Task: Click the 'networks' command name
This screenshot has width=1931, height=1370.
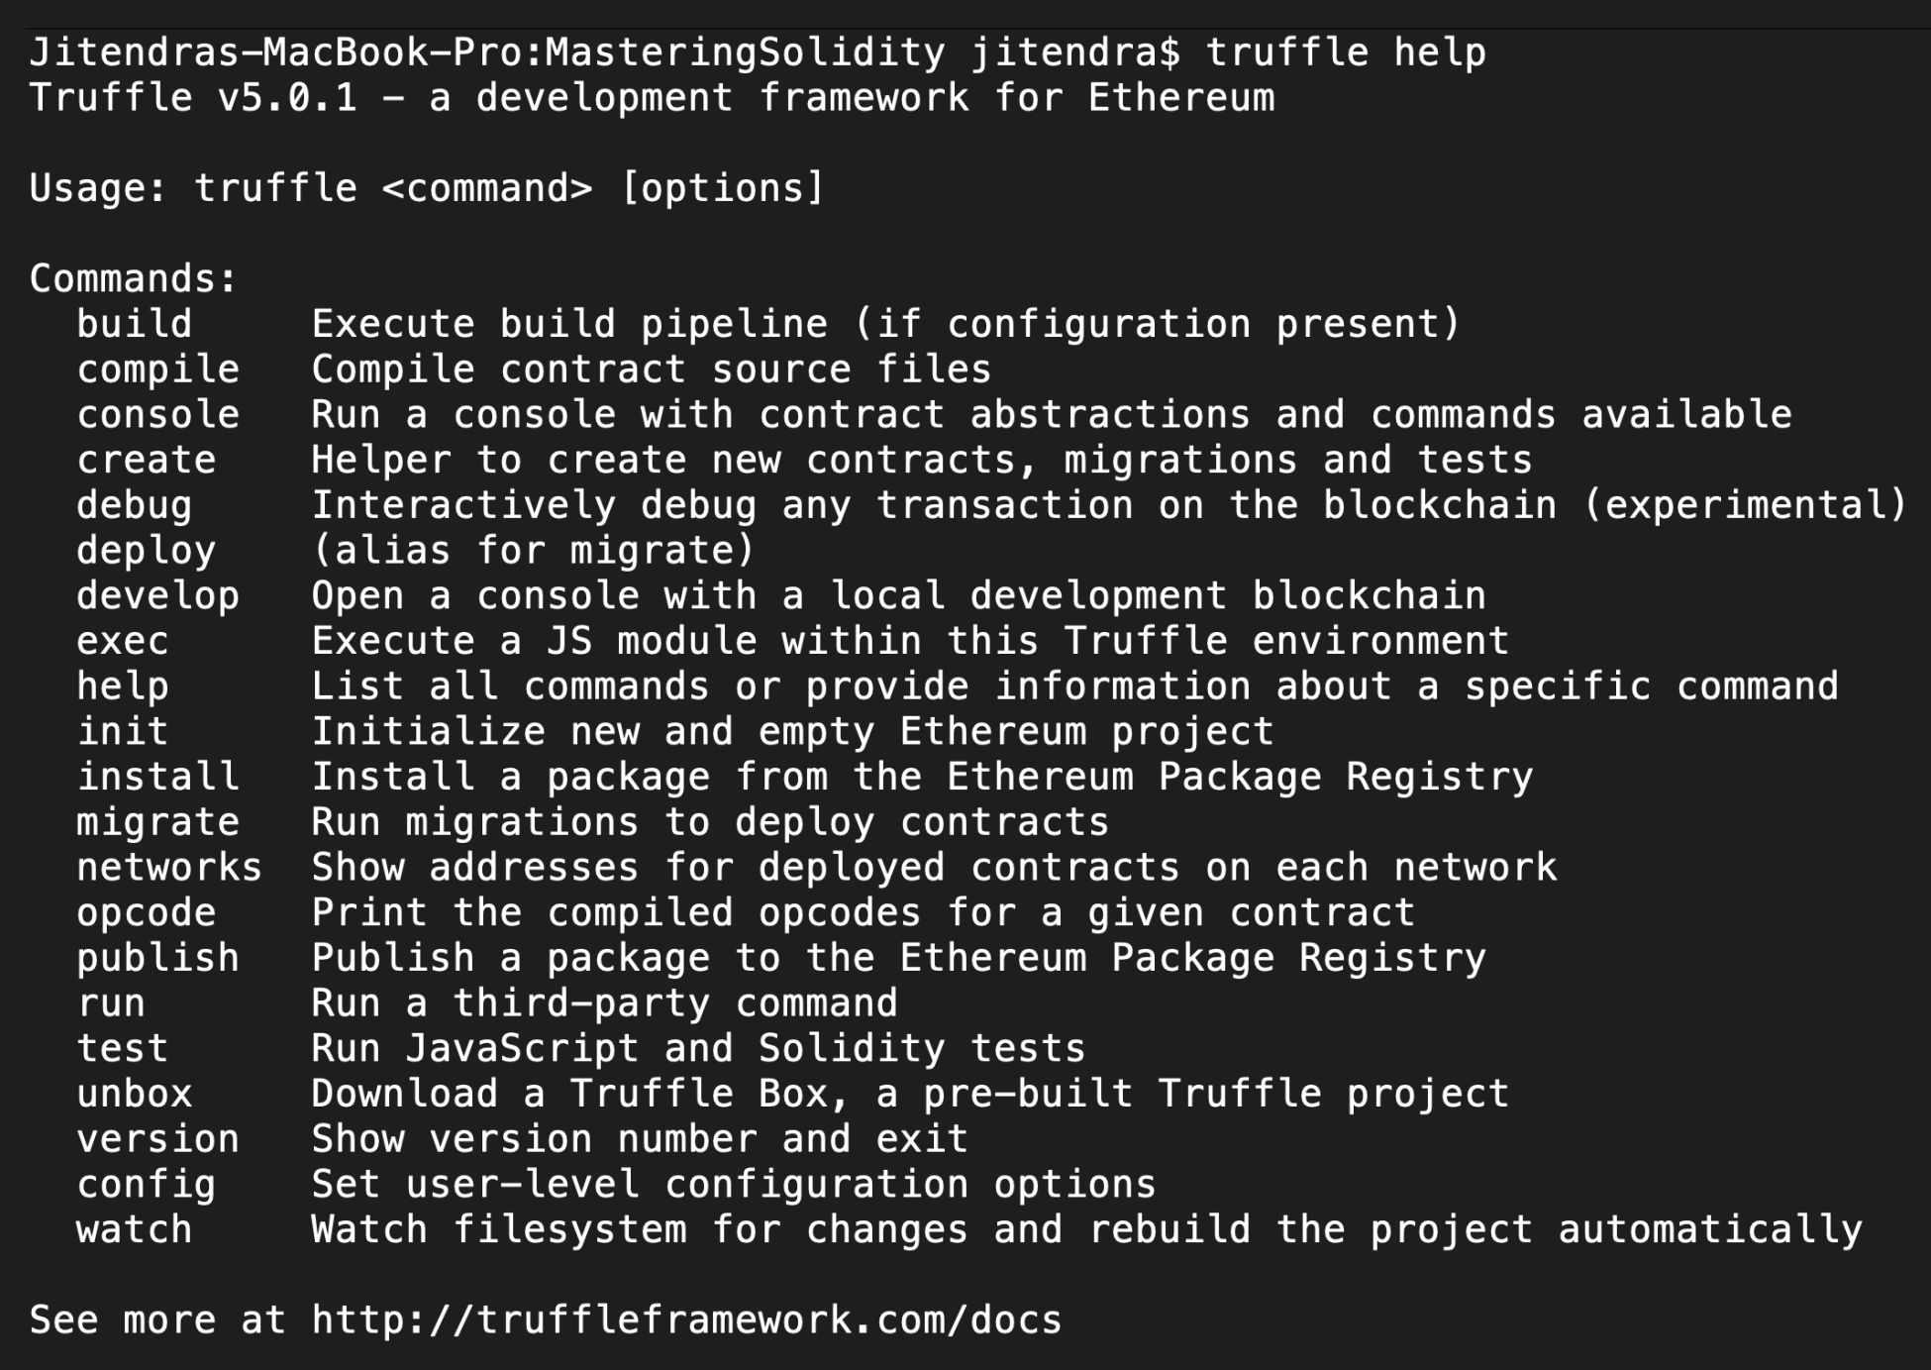Action: (x=169, y=868)
